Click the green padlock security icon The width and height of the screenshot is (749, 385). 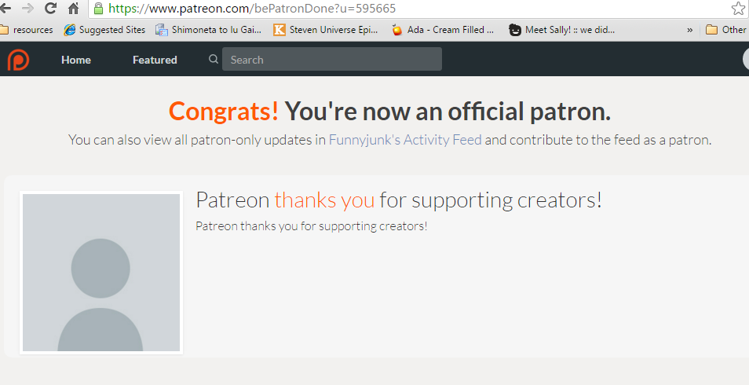(98, 8)
